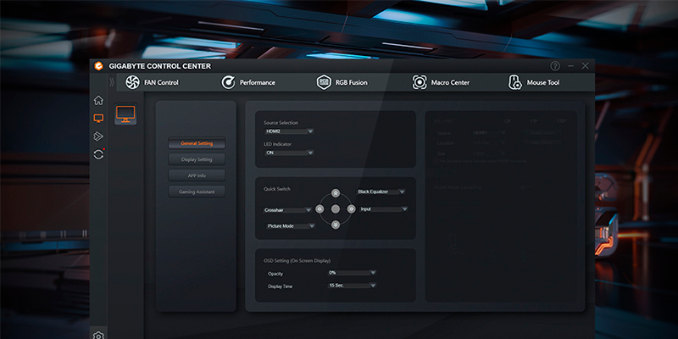678x339 pixels.
Task: Switch to the RGB Fusion tab
Action: point(342,82)
